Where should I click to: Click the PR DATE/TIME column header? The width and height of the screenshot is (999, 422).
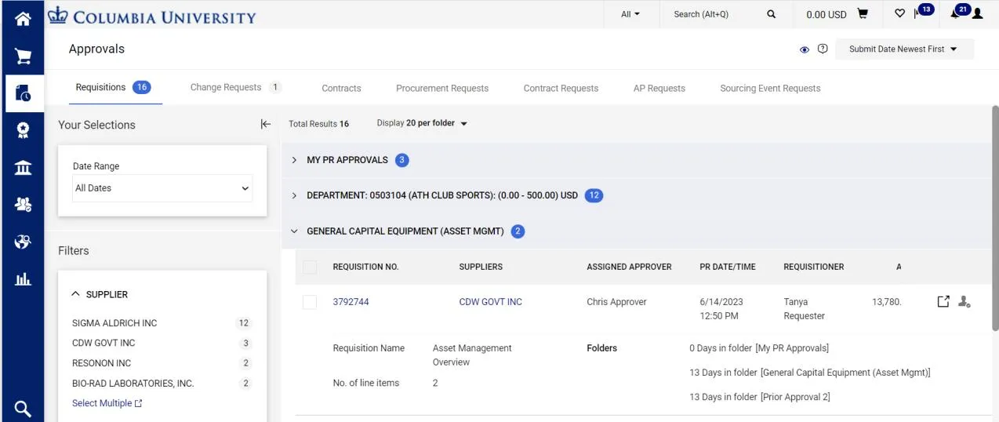click(728, 267)
